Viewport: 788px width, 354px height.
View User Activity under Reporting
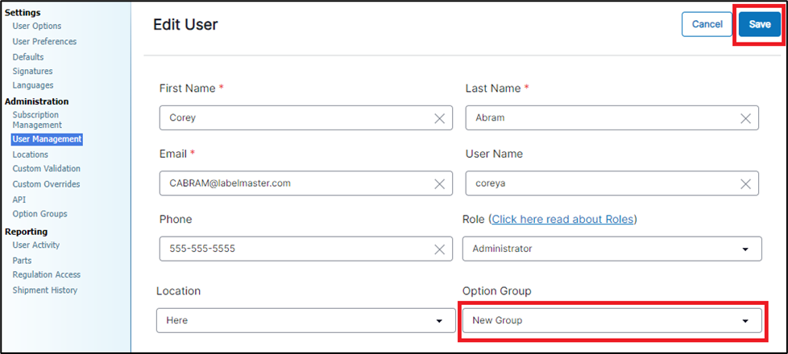[x=35, y=245]
